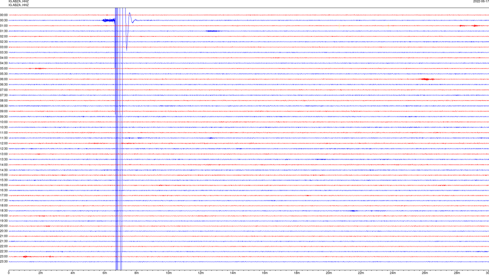Pick the 14:30 time label

pos(4,170)
